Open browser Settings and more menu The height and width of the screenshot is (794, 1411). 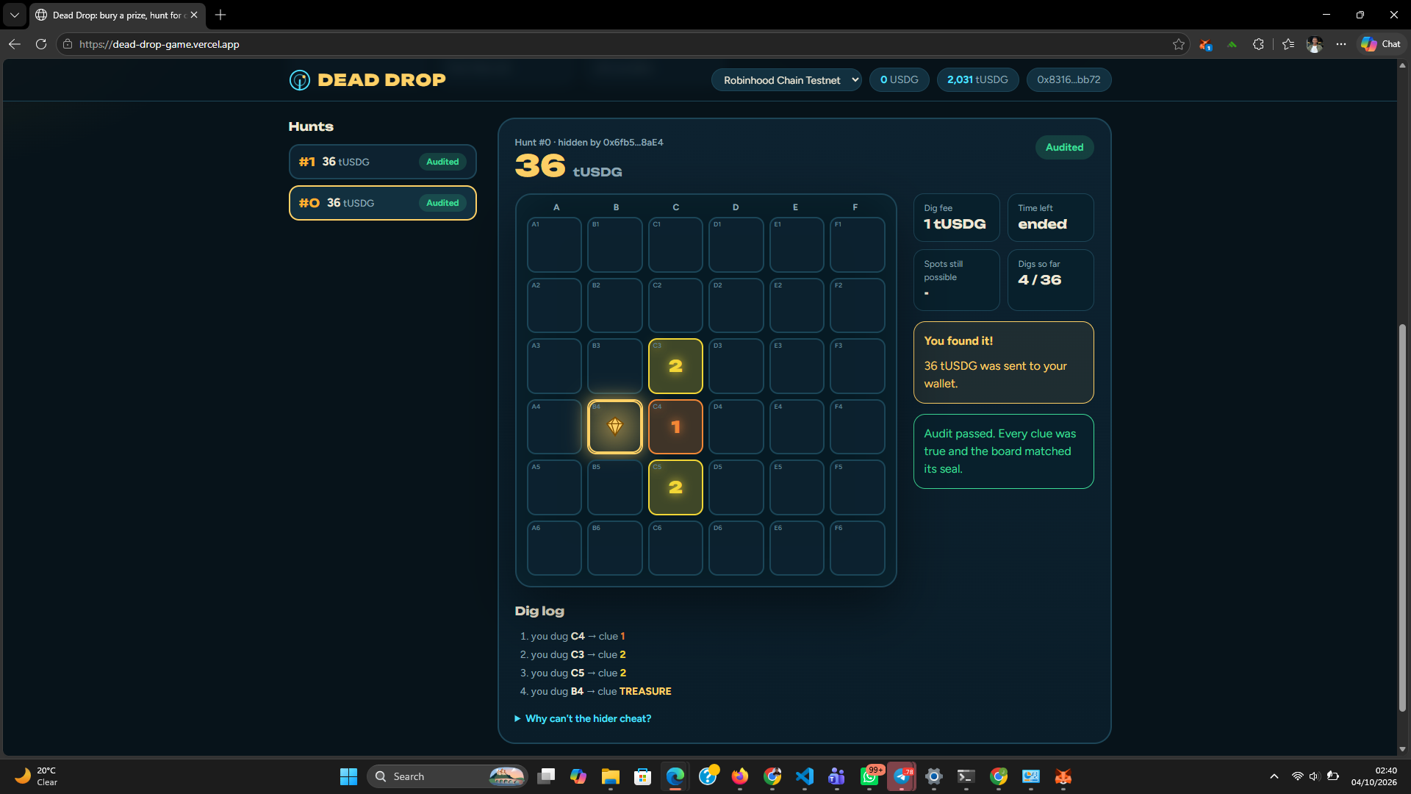[1341, 44]
